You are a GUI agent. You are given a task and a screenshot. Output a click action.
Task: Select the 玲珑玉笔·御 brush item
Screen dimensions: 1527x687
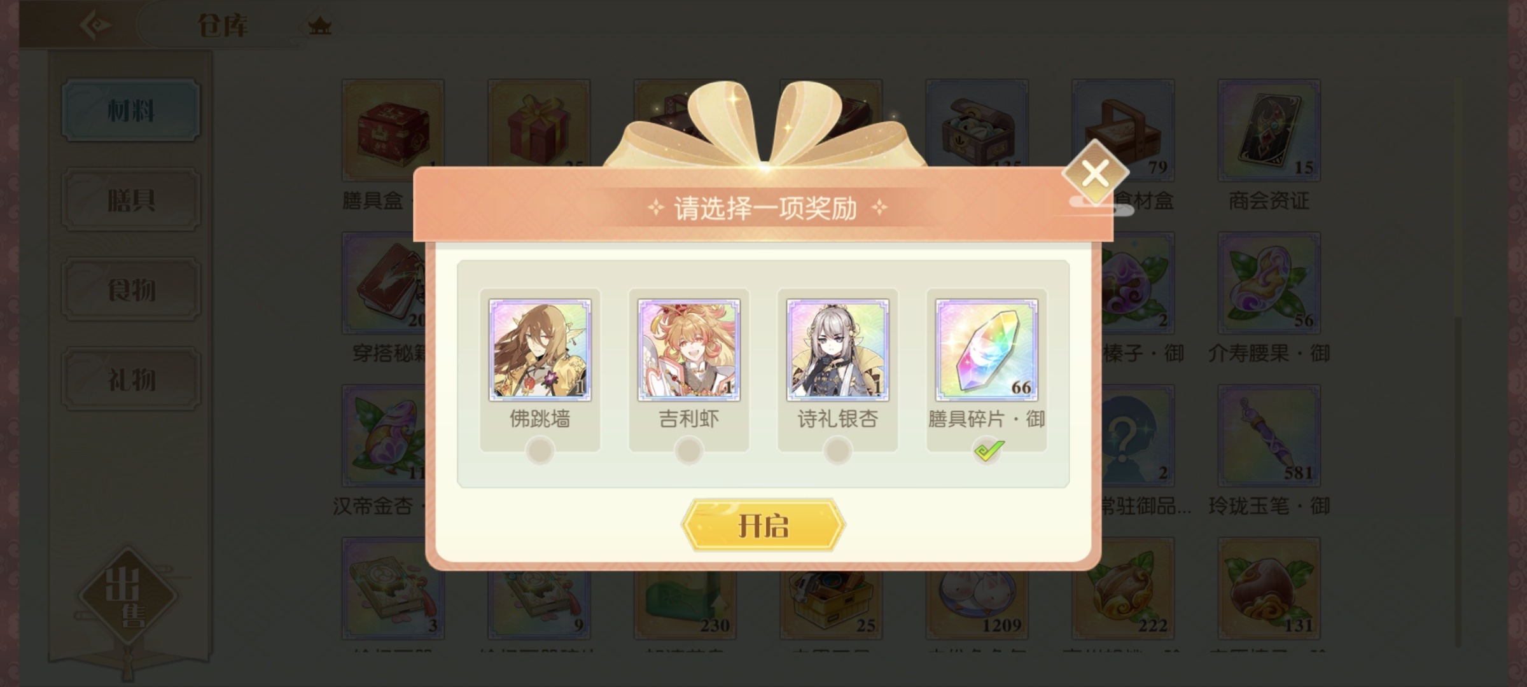[x=1269, y=436]
